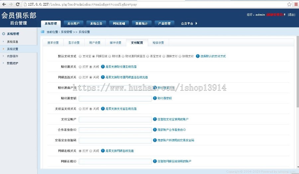This screenshot has width=299, height=174.
Task: Set 网银在线开关 to 打开
Action: click(80, 151)
